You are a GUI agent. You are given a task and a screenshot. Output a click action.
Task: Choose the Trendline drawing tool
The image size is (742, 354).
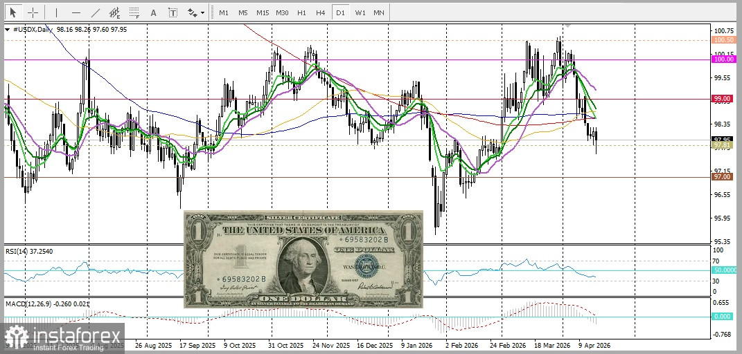click(95, 12)
